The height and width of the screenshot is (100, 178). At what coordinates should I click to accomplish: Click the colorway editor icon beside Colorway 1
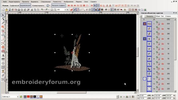tap(21, 97)
